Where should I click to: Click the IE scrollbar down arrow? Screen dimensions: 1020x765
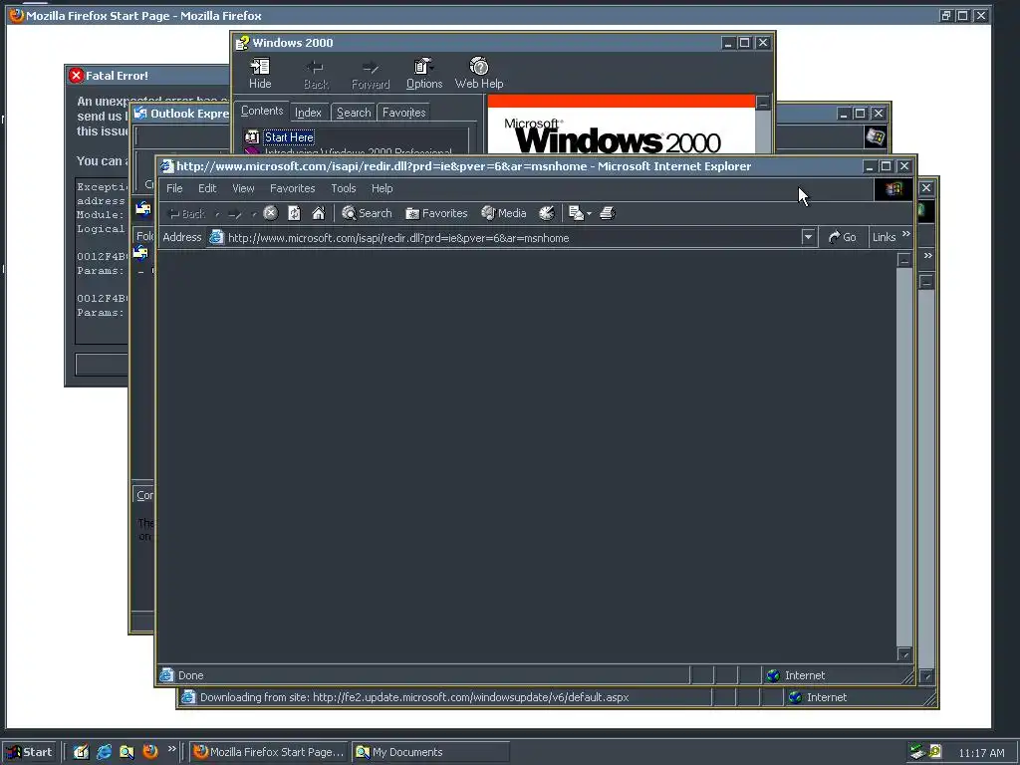904,653
